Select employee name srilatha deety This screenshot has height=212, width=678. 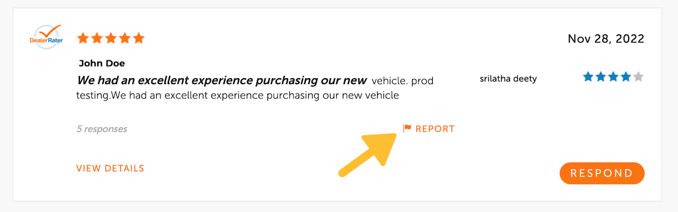point(508,79)
